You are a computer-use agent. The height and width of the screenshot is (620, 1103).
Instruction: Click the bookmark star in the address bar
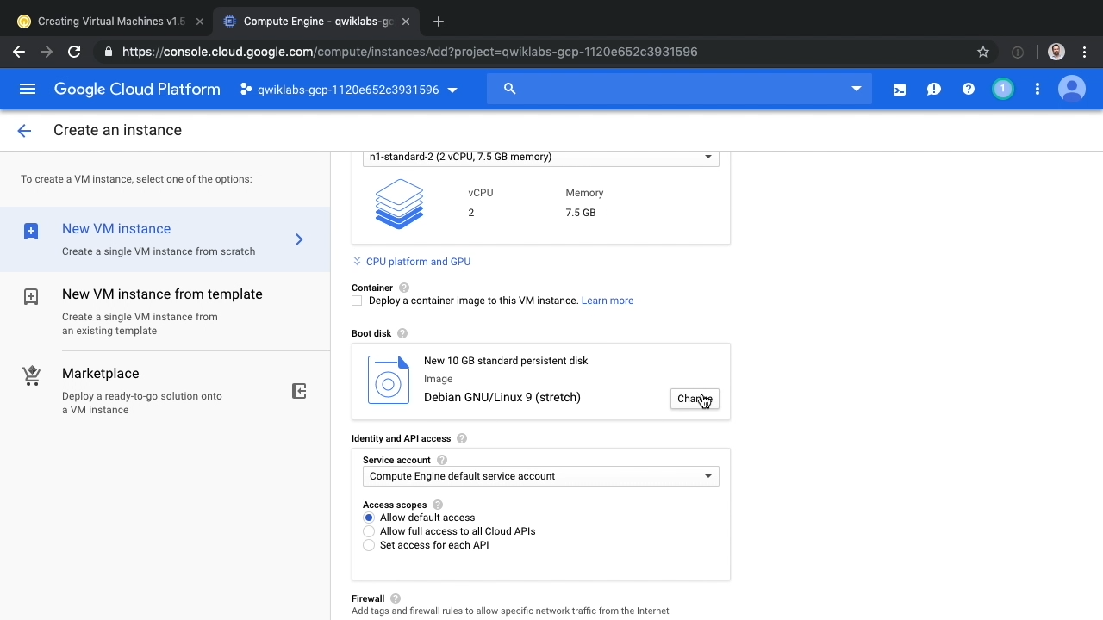[982, 52]
